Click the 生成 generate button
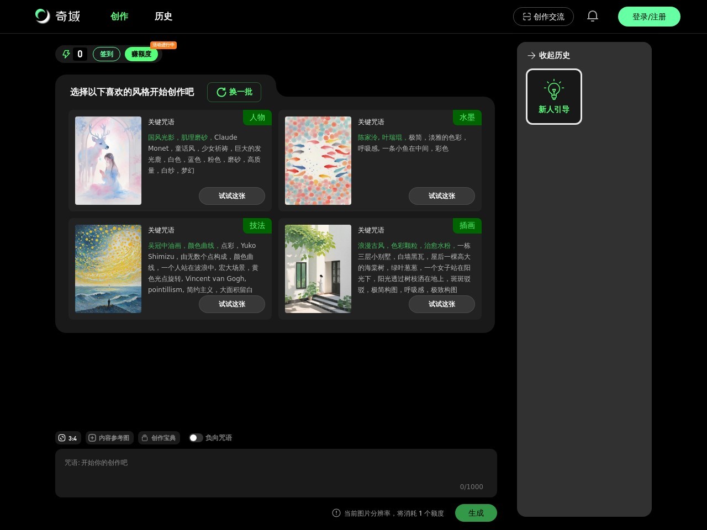The height and width of the screenshot is (530, 707). [x=476, y=513]
